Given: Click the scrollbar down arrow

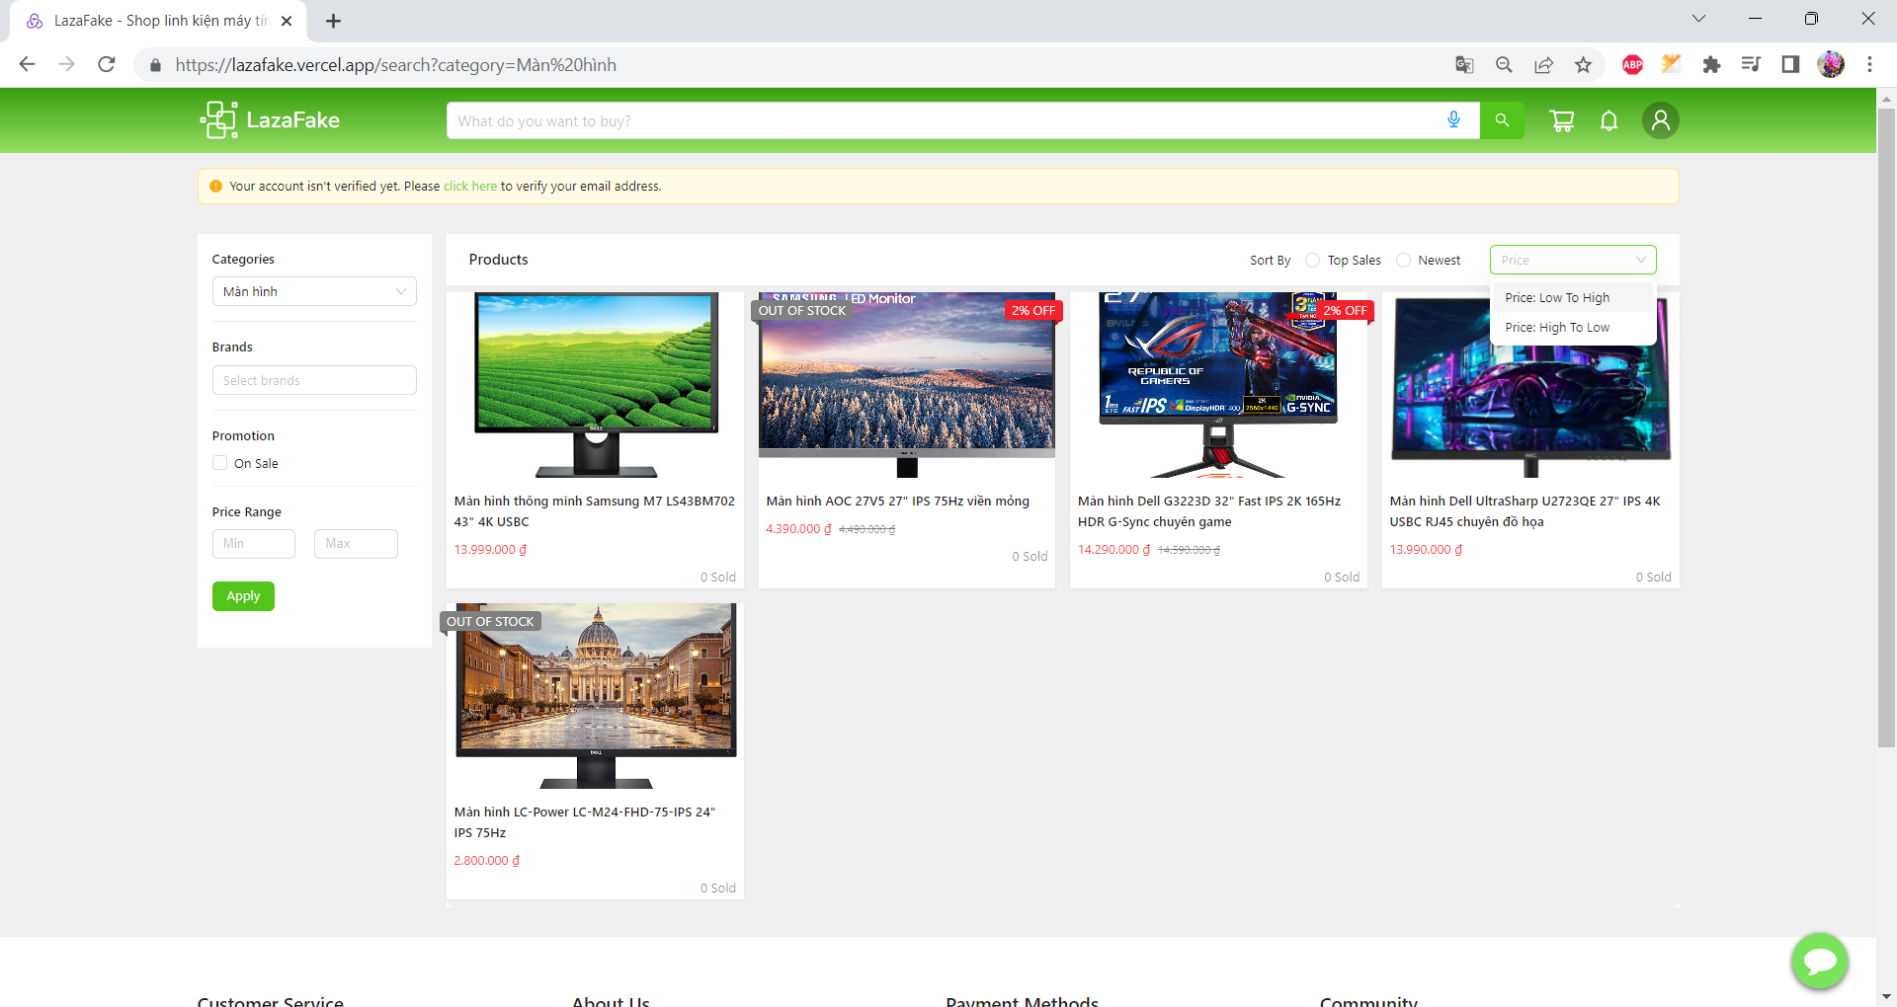Looking at the screenshot, I should [x=1886, y=997].
